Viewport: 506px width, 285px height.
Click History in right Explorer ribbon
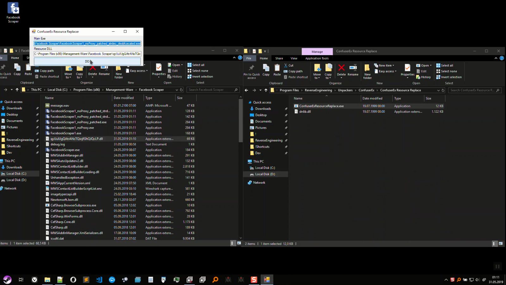423,77
